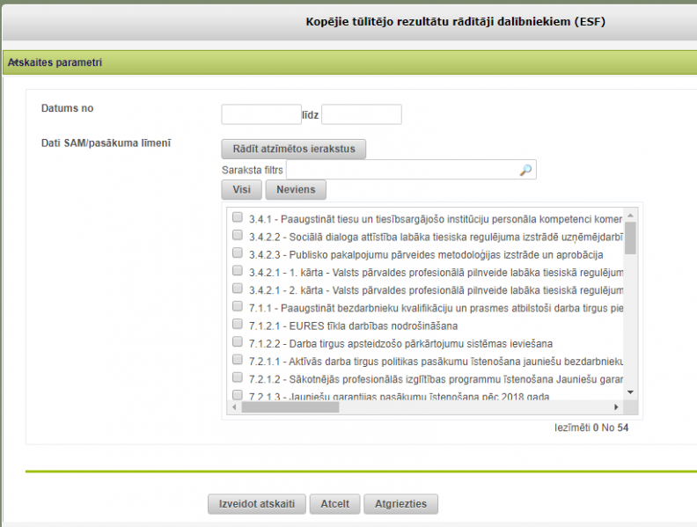Check the 7.2.1.1 Aktīvās darba tirgus checkbox
This screenshot has height=527, width=697.
(238, 360)
